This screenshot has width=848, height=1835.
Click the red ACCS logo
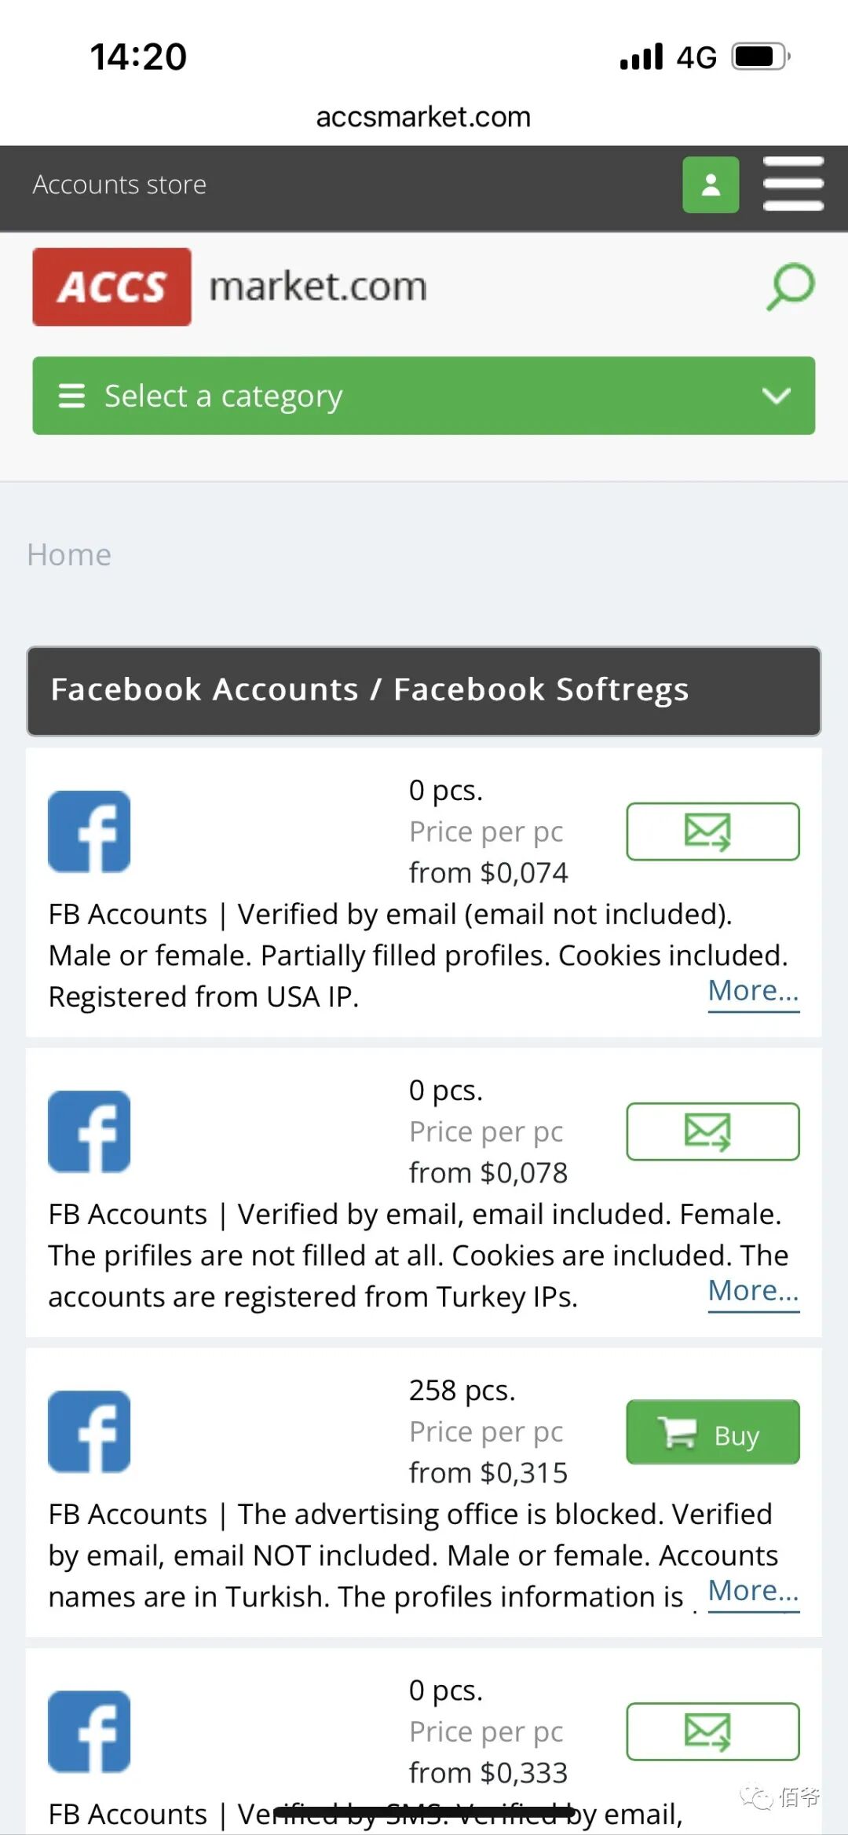pyautogui.click(x=111, y=287)
